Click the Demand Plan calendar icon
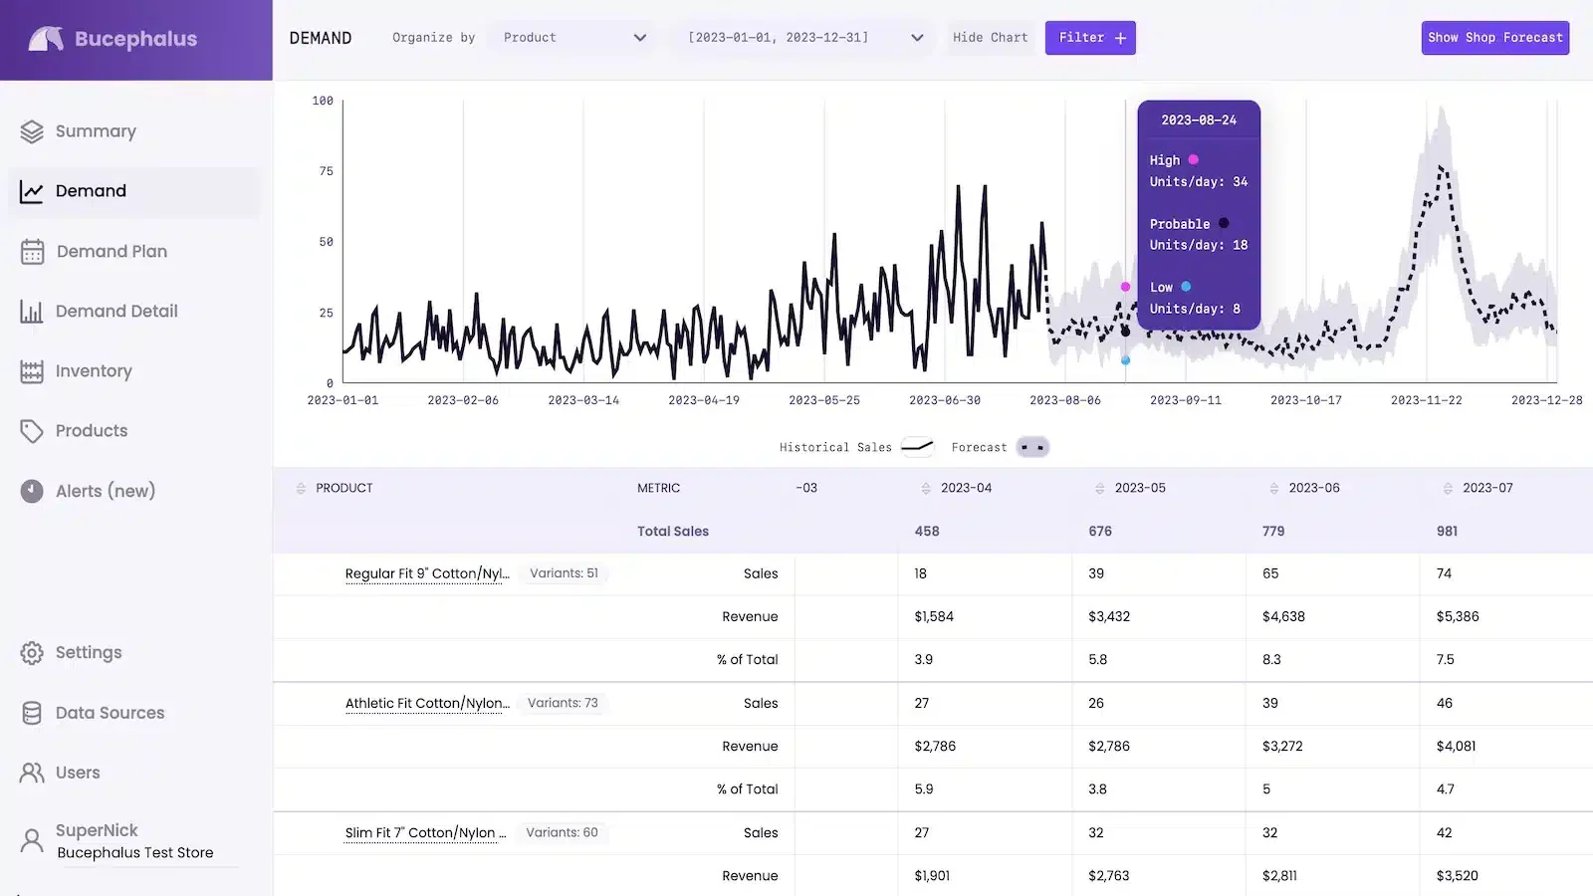The width and height of the screenshot is (1593, 896). (x=32, y=252)
